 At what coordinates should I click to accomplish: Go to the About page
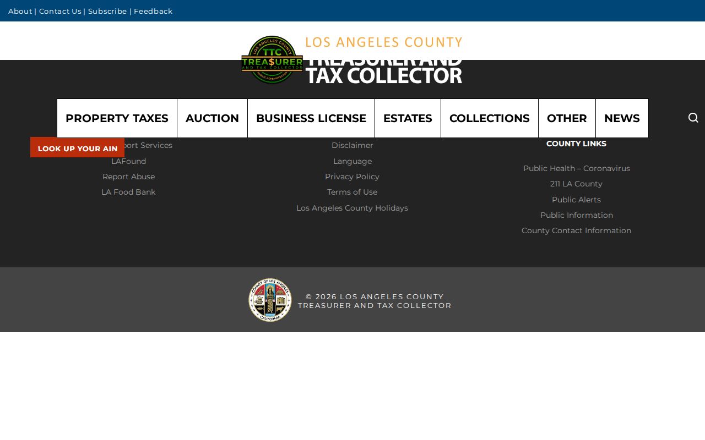(x=20, y=11)
